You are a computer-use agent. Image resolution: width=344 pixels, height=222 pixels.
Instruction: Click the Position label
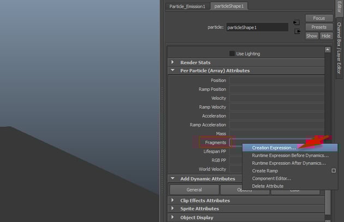[218, 80]
